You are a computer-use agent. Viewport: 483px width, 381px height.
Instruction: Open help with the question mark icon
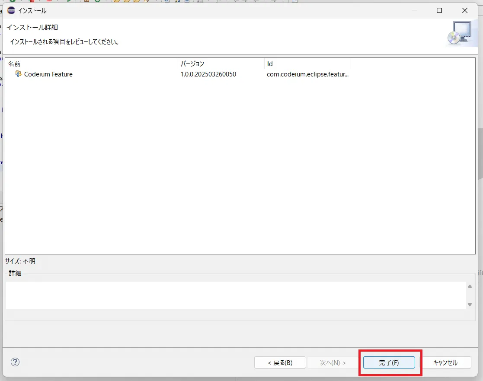15,362
